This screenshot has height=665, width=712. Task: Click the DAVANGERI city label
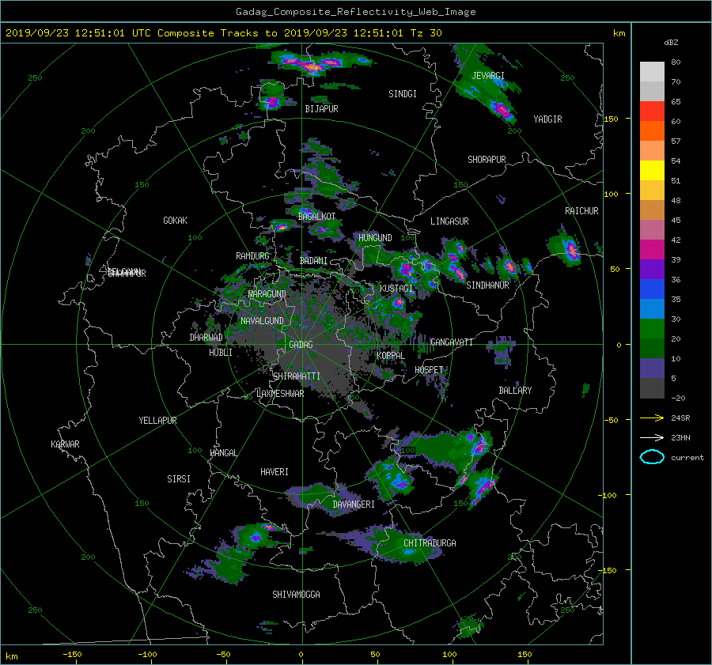click(x=354, y=504)
